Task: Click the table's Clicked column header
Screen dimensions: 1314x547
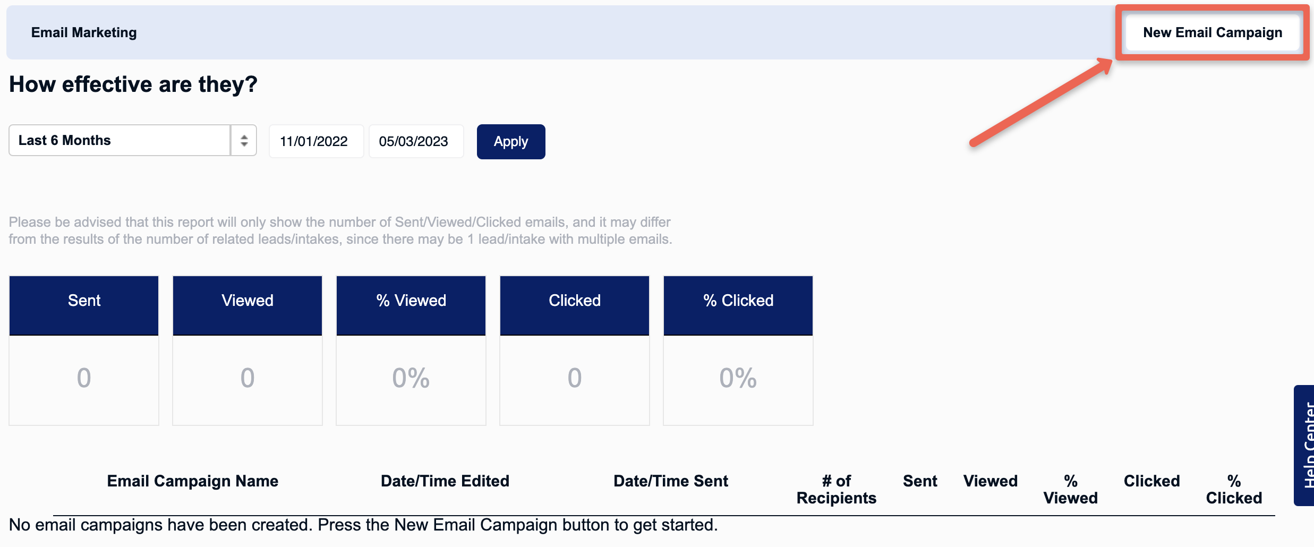Action: coord(1151,481)
